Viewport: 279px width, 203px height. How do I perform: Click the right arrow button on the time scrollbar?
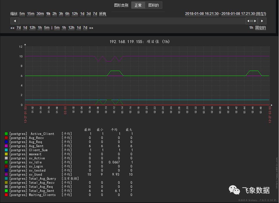[x=262, y=21]
